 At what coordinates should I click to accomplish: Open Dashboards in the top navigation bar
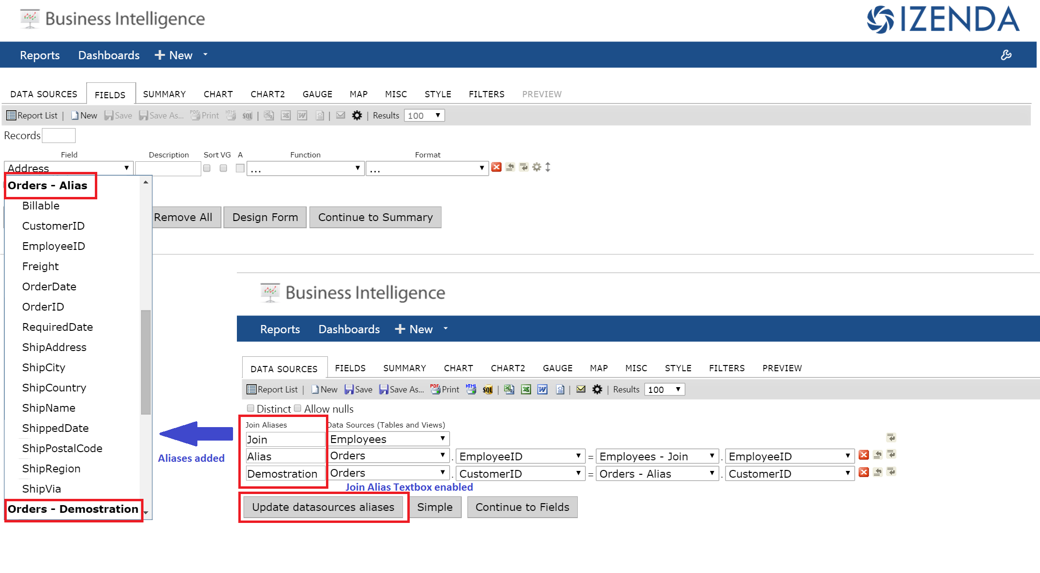(109, 55)
